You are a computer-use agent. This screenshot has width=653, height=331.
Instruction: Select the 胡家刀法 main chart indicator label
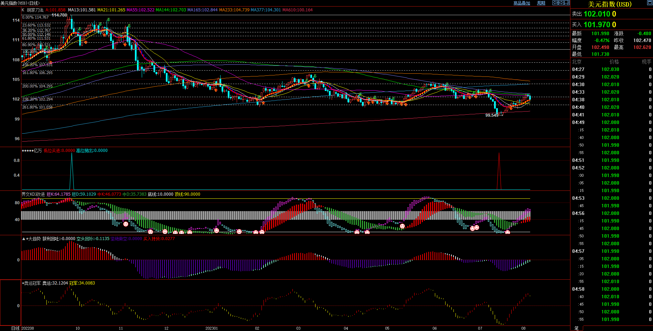click(x=35, y=10)
